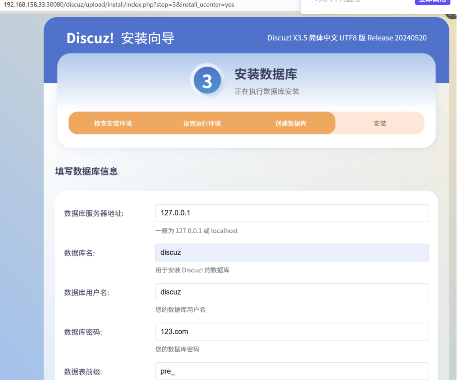Click the 设置运行环境 step tab

tap(202, 123)
